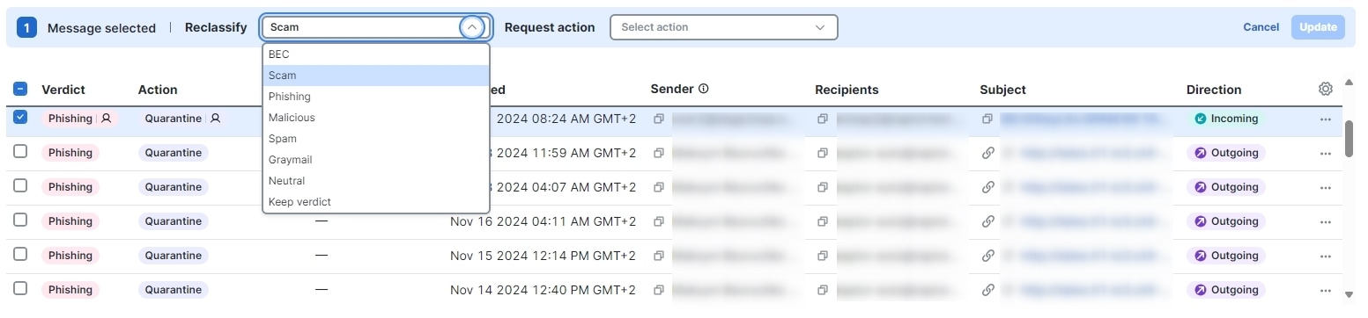1368x318 pixels.
Task: Open more options for Nov 14 row
Action: (x=1326, y=291)
